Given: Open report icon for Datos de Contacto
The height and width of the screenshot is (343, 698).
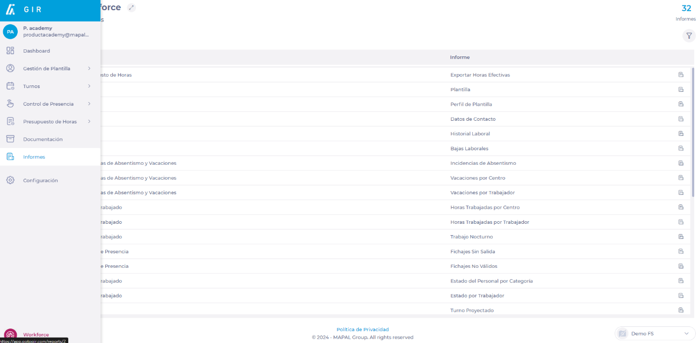Looking at the screenshot, I should (x=681, y=119).
